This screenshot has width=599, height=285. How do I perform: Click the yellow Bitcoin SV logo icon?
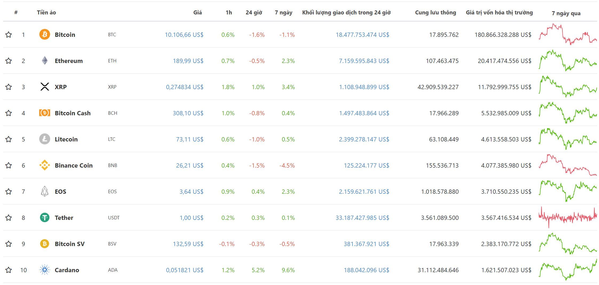pyautogui.click(x=45, y=244)
